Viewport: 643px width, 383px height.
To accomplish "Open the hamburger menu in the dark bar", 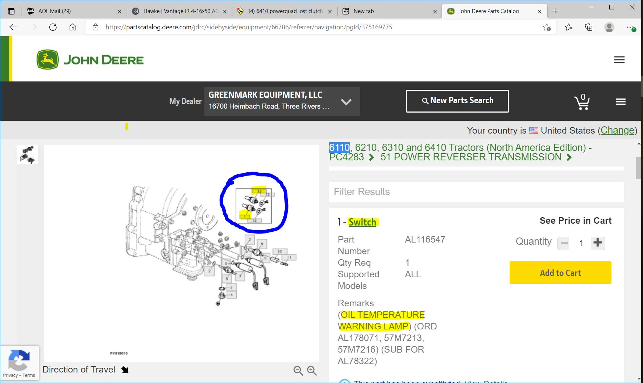I will click(x=621, y=102).
